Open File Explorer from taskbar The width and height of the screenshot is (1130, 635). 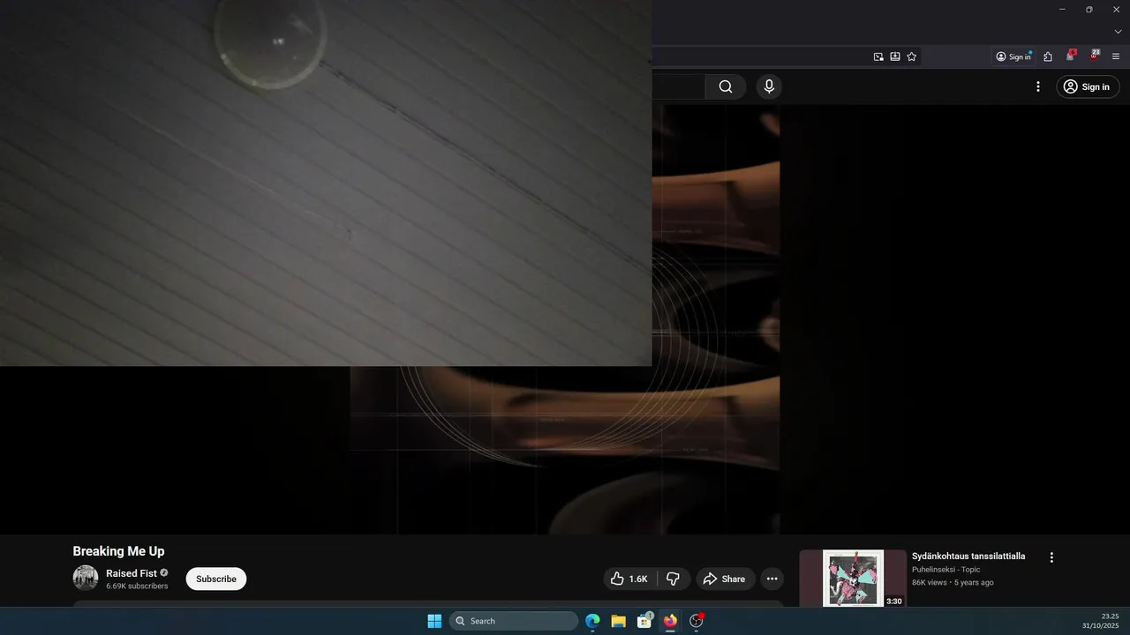(618, 621)
